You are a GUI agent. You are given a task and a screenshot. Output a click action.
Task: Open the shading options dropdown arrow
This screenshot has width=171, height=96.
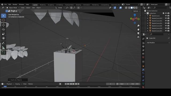[139, 8]
